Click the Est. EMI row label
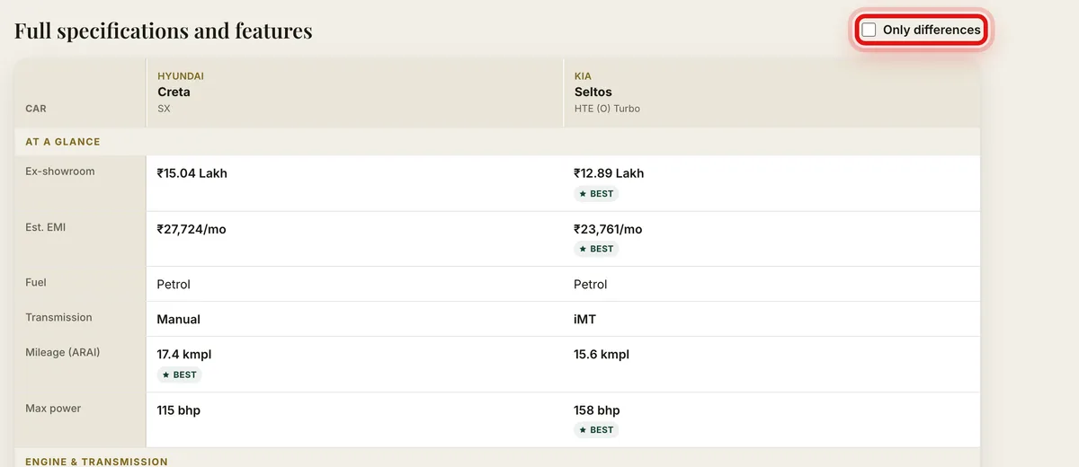Screen dimensions: 1079x467 [46, 227]
